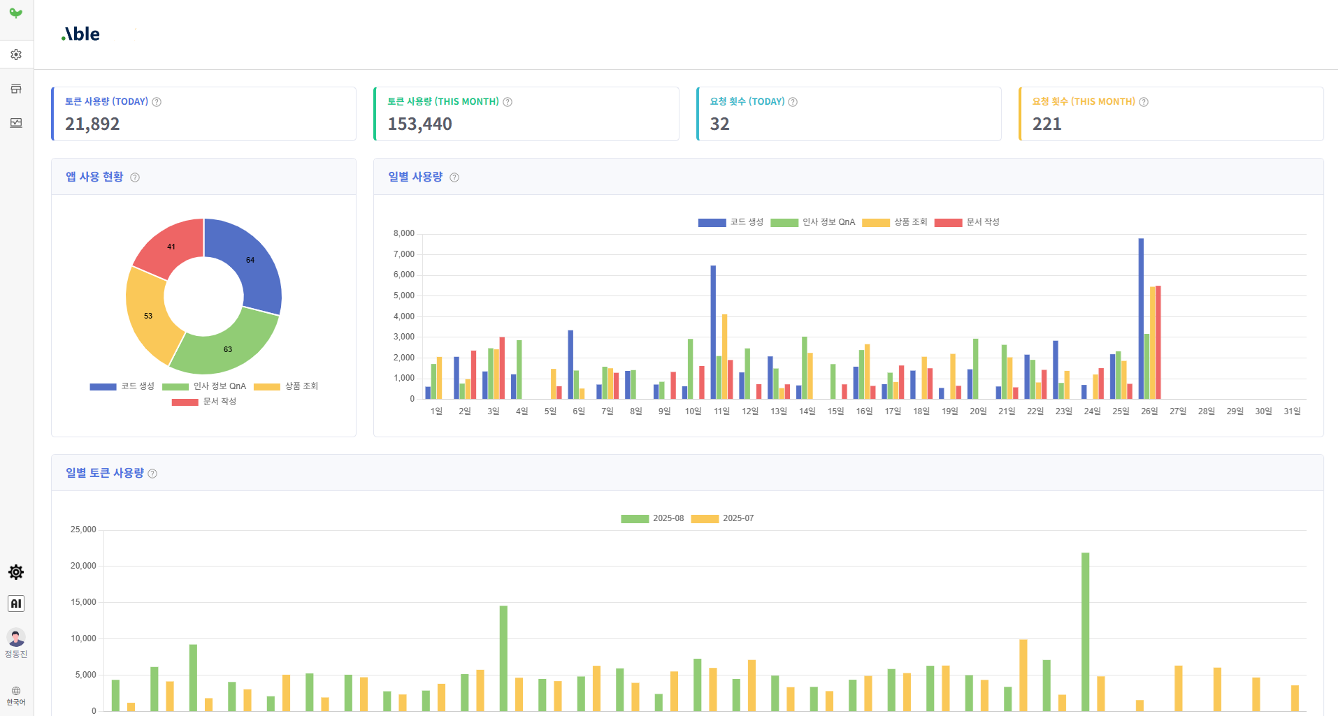Viewport: 1338px width, 716px height.
Task: Click the 토큰 사용량 (THIS MONTH) card
Action: [x=526, y=114]
